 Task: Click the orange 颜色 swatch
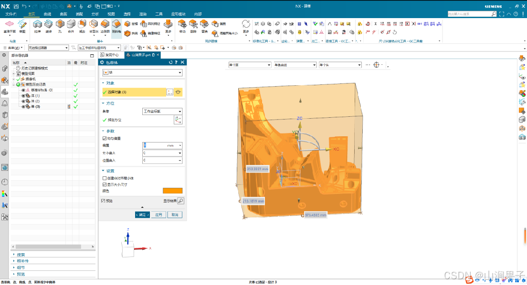[172, 191]
